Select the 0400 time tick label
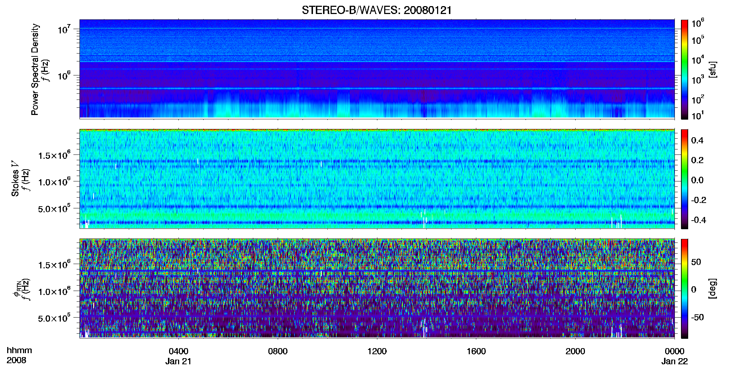 pyautogui.click(x=178, y=351)
